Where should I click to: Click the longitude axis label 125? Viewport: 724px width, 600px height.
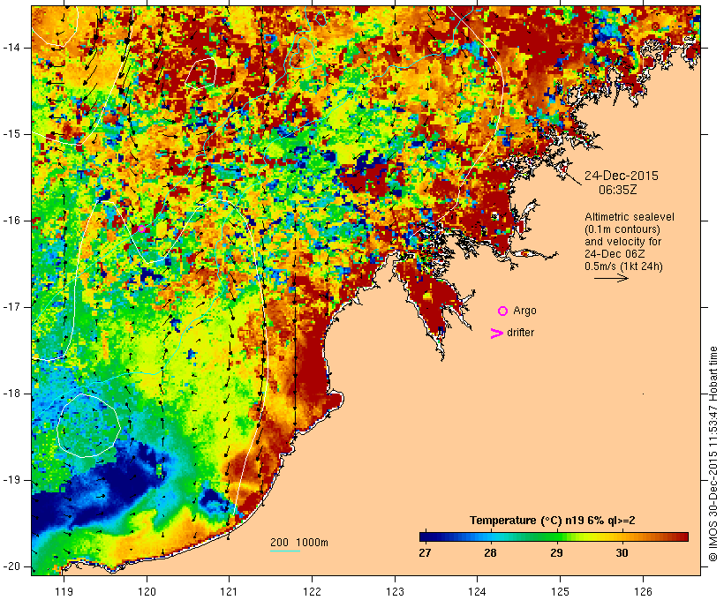[x=561, y=591]
